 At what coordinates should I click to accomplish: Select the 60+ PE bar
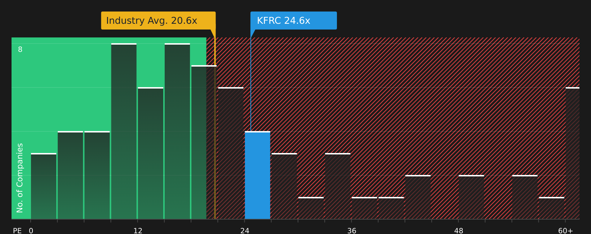[x=573, y=153]
